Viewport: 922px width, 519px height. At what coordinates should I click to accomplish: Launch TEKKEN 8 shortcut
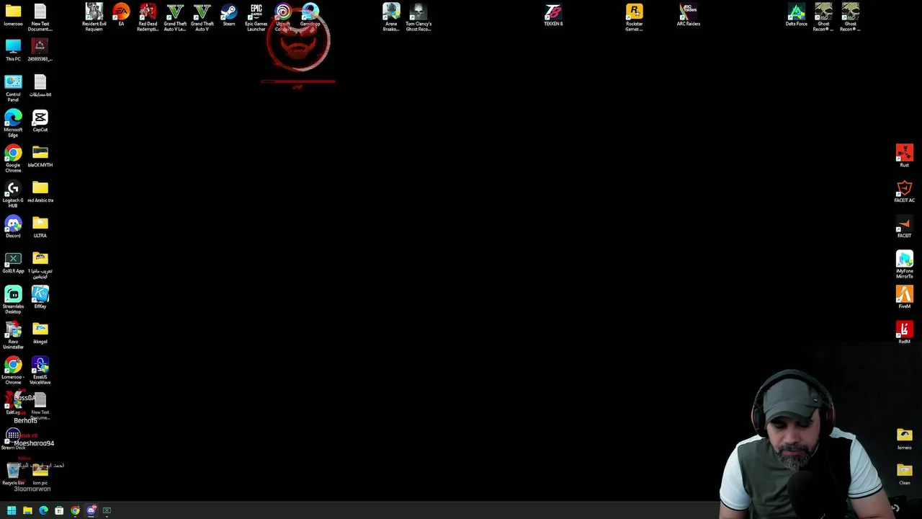553,15
